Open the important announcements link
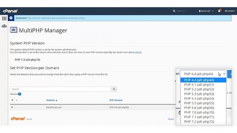The height and width of the screenshot is (133, 237). [x=56, y=18]
